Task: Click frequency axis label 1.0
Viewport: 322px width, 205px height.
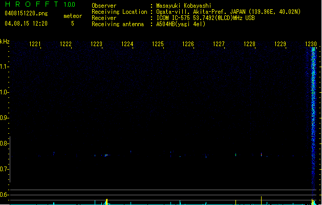Action: point(4,92)
